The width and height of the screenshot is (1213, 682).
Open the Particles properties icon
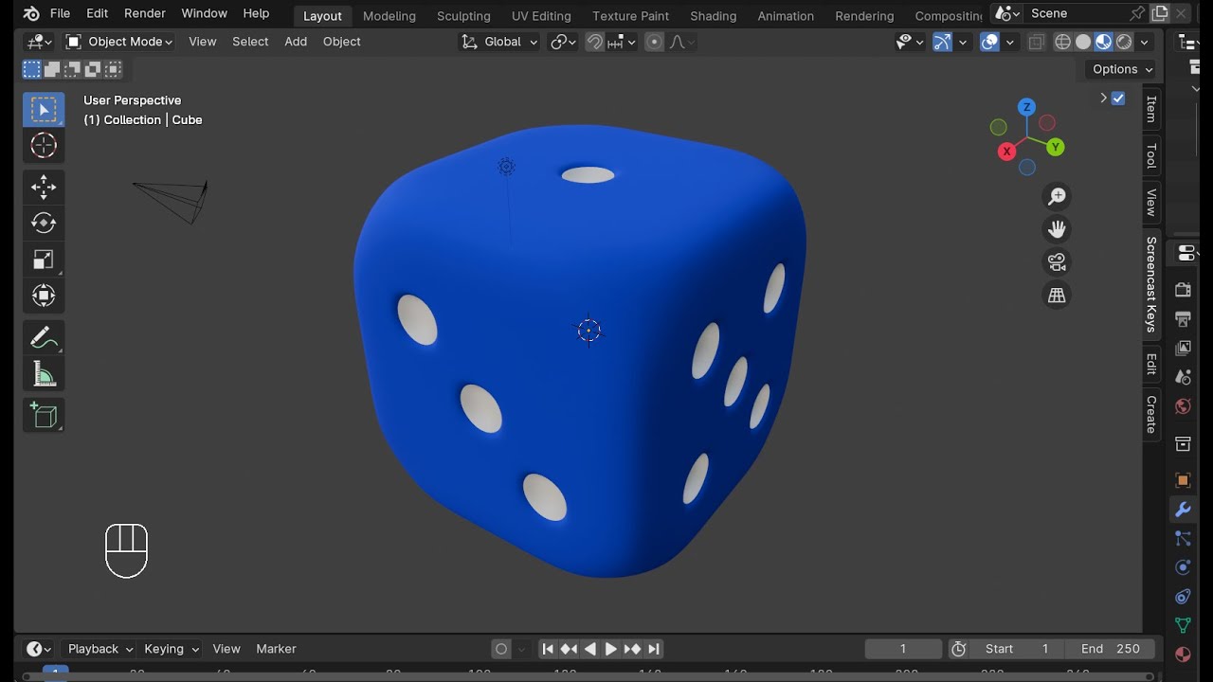[1183, 539]
